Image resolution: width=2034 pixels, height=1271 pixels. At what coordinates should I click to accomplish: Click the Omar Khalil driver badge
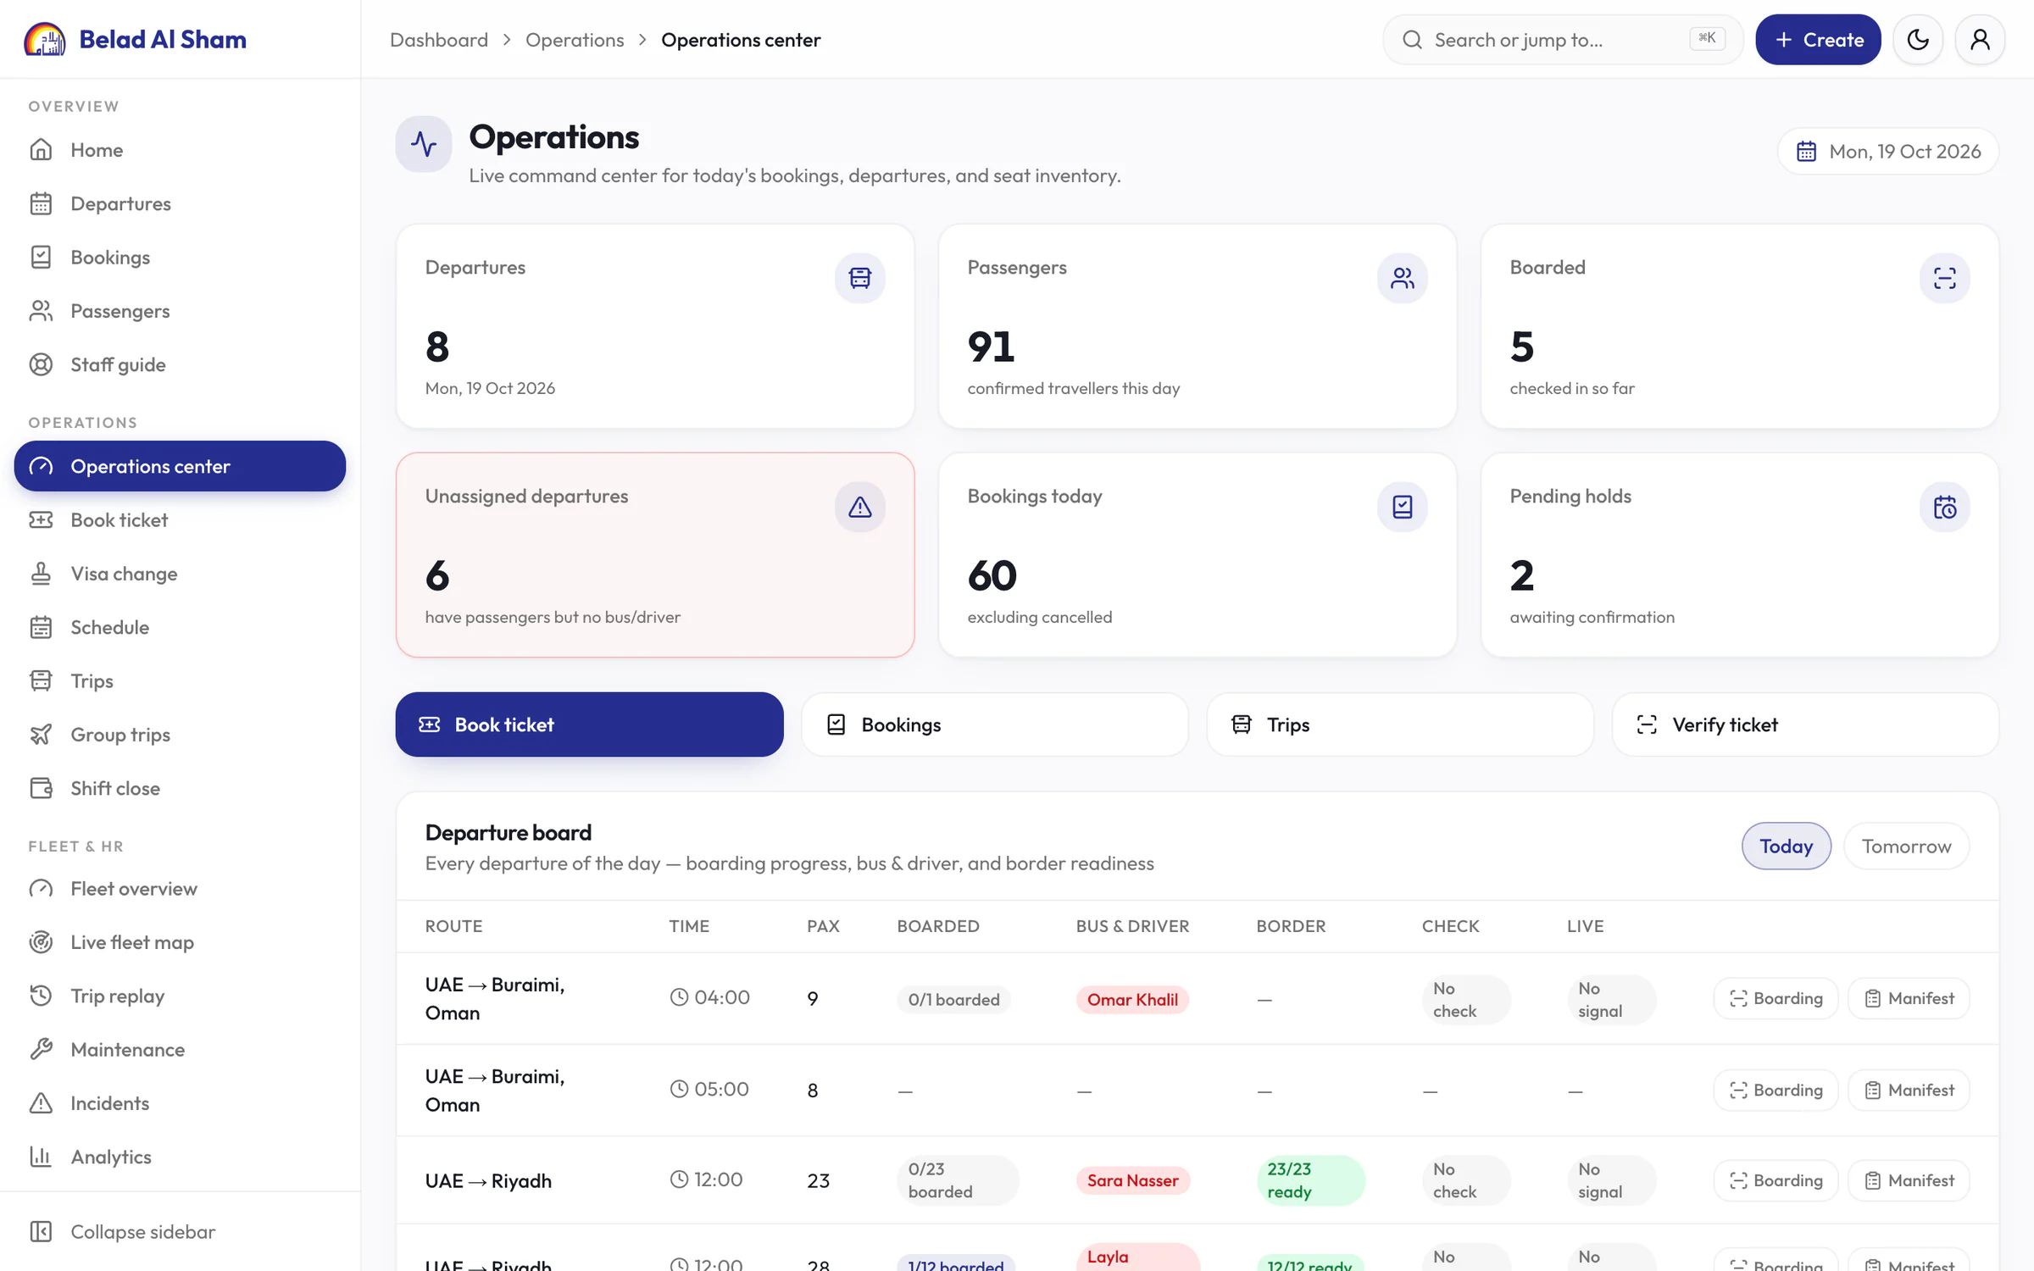(x=1132, y=1000)
